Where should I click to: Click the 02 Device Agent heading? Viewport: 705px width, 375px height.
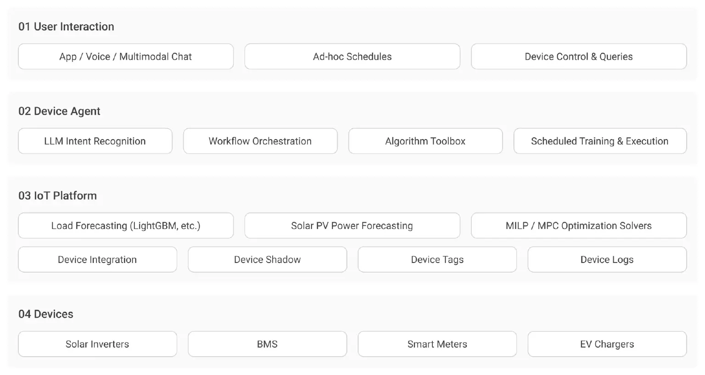click(59, 111)
